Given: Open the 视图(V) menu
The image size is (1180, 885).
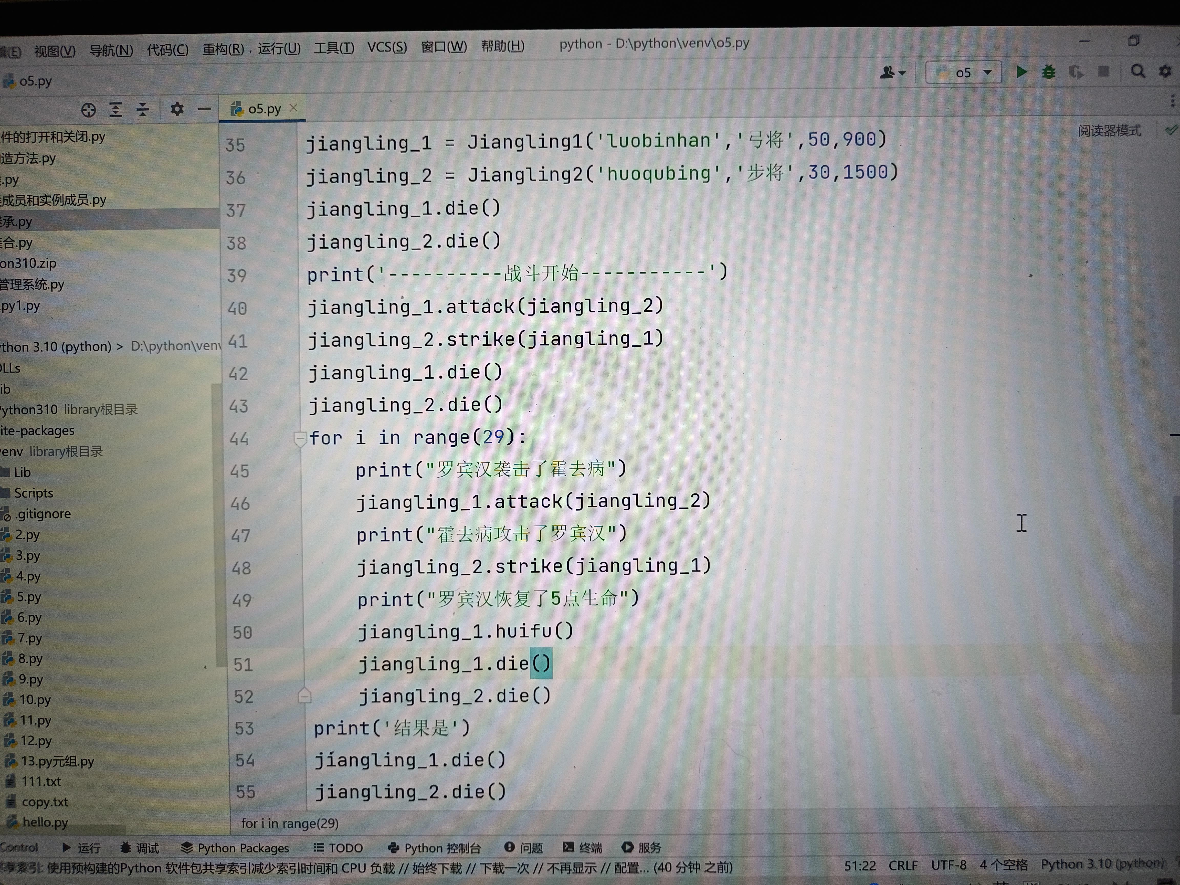Looking at the screenshot, I should click(55, 51).
